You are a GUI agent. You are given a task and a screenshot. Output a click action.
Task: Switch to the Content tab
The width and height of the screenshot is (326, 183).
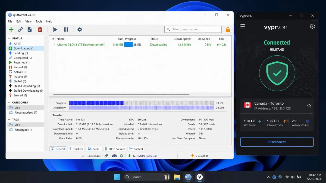pos(136,149)
